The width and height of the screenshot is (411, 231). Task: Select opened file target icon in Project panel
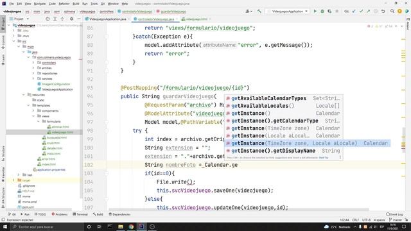[48, 19]
